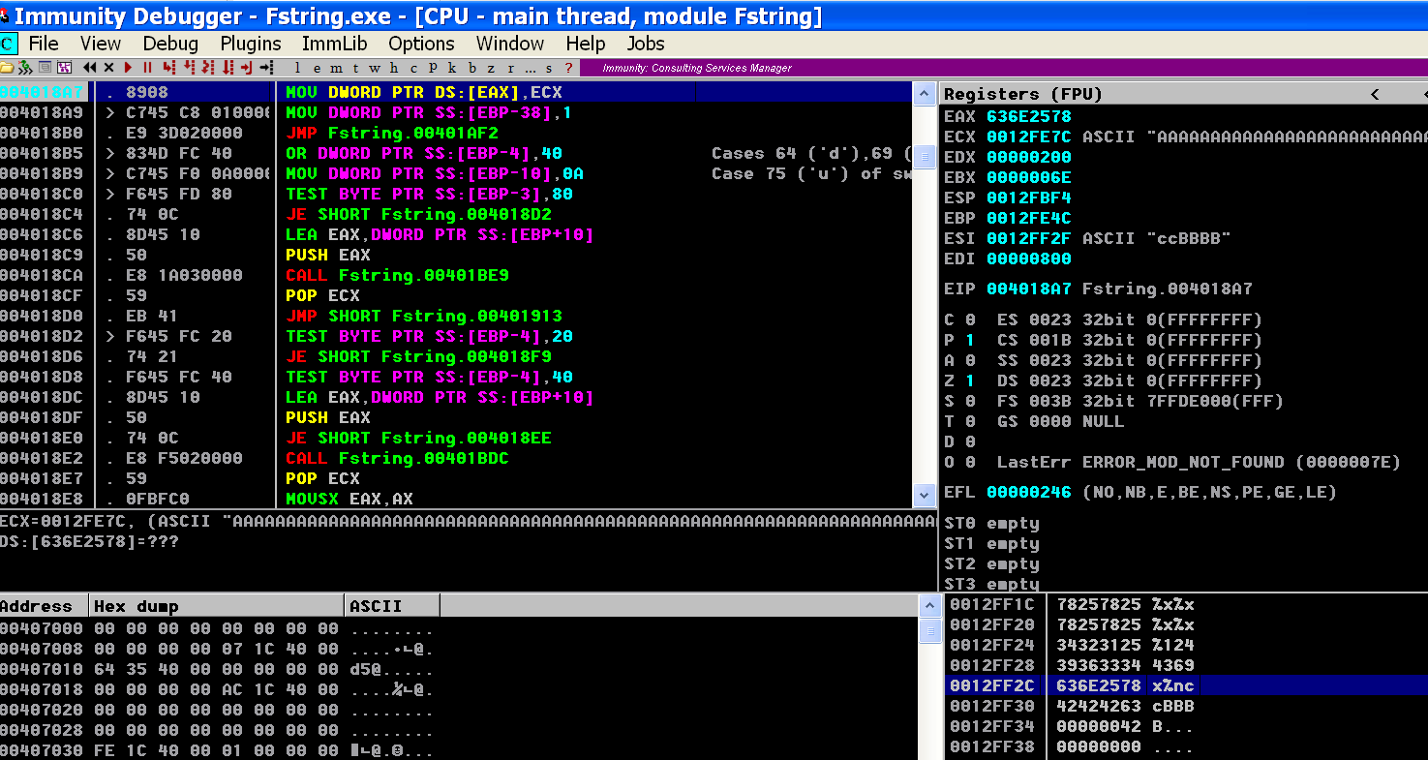Open the Plugins menu

coord(251,44)
